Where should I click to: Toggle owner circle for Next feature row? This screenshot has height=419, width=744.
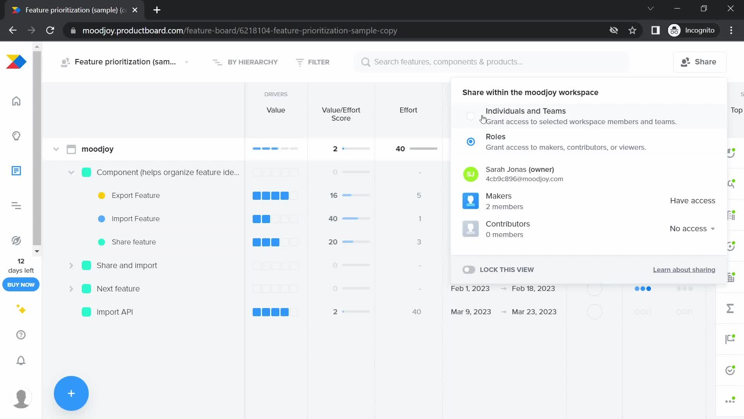(x=594, y=289)
